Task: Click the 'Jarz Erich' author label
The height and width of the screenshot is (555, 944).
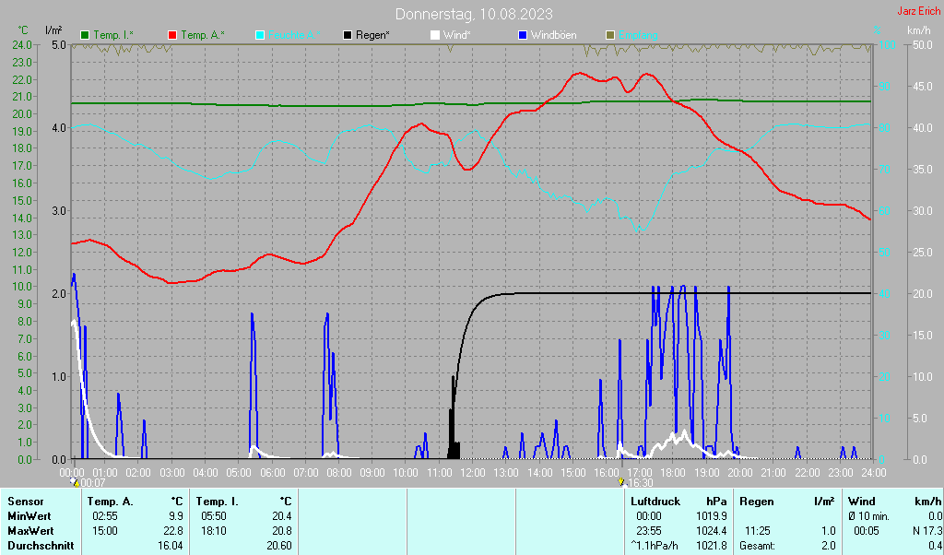Action: [x=919, y=11]
